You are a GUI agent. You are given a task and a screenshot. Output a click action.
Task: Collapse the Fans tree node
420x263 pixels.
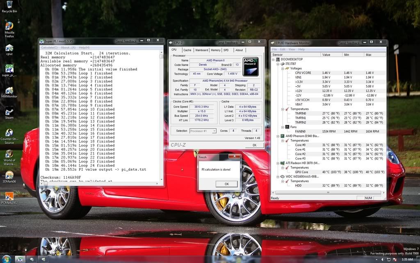pyautogui.click(x=282, y=127)
